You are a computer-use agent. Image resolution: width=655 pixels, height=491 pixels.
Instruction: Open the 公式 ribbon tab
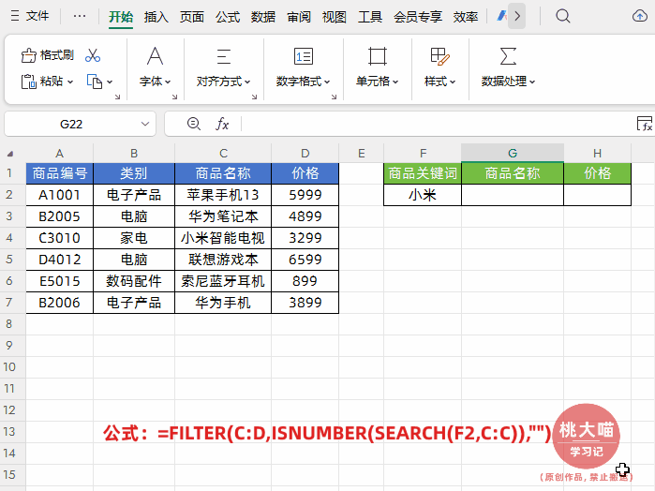click(x=228, y=17)
